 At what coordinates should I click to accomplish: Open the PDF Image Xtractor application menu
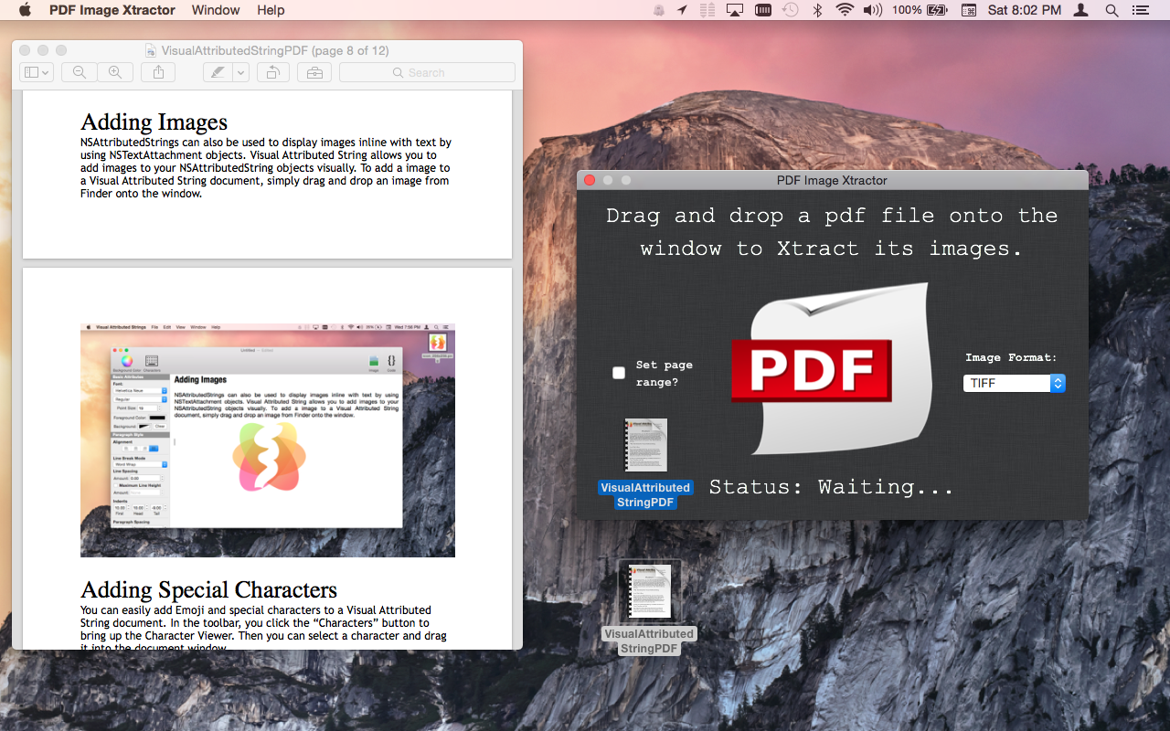(112, 10)
